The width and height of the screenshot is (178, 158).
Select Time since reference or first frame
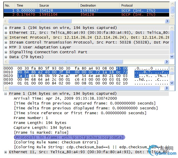click(80, 113)
